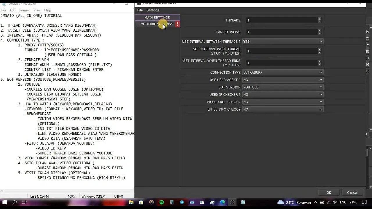Open the MAIN SETTINGS tab

click(157, 17)
